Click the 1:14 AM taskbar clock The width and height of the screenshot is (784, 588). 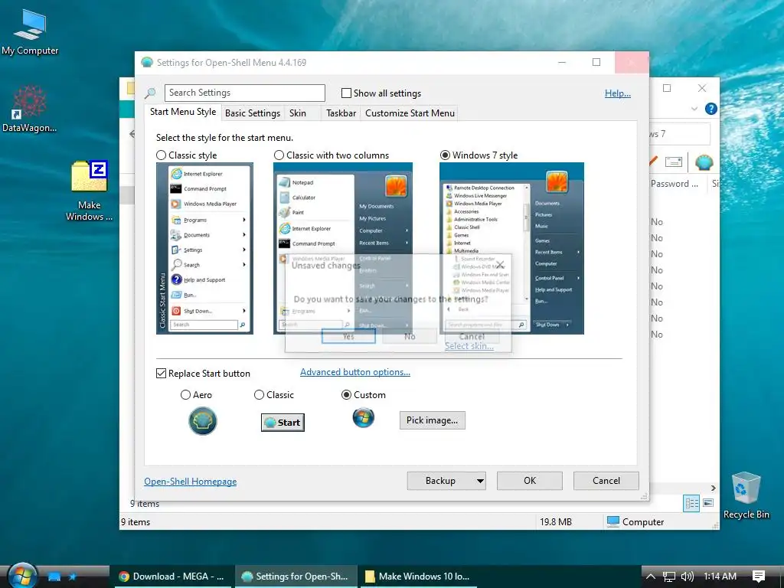[720, 577]
